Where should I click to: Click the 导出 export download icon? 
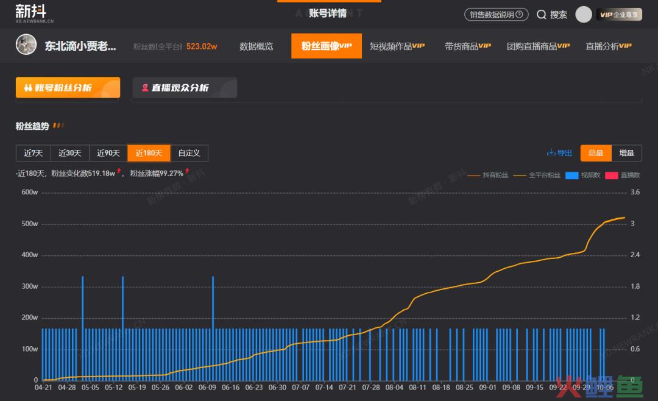(551, 152)
